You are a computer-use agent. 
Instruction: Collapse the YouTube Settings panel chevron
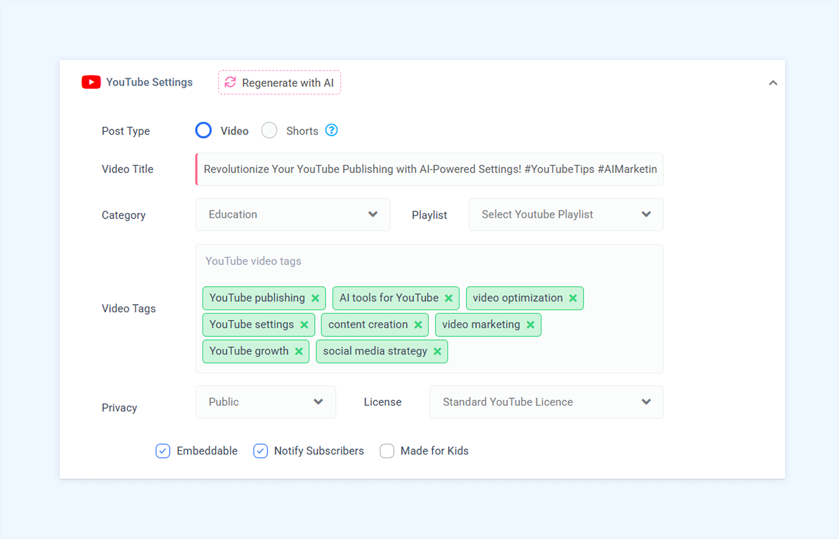(773, 83)
